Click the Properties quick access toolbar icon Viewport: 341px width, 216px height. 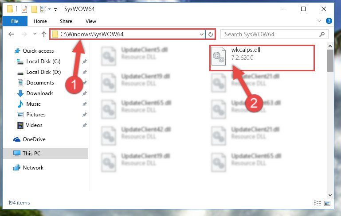[x=24, y=9]
